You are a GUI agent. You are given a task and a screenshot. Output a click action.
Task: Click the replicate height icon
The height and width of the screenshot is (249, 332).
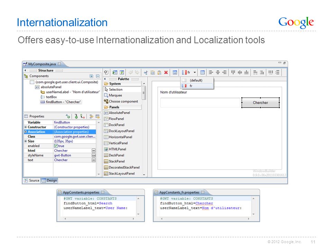coord(262,72)
